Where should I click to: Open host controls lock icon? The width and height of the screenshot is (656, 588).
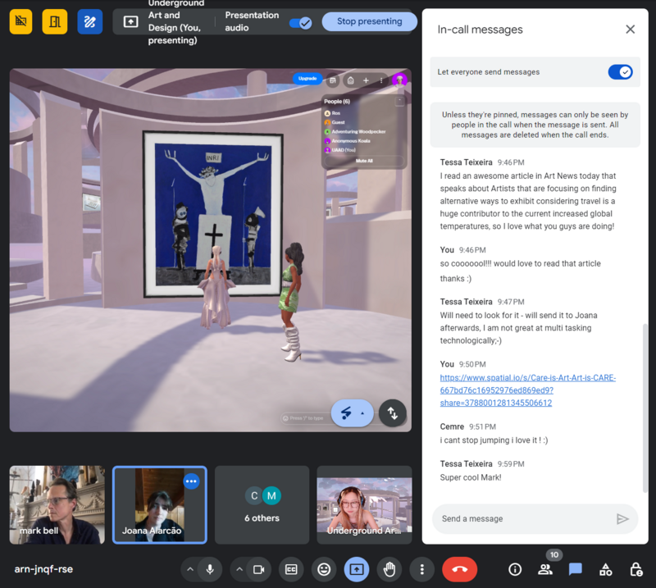pyautogui.click(x=636, y=569)
